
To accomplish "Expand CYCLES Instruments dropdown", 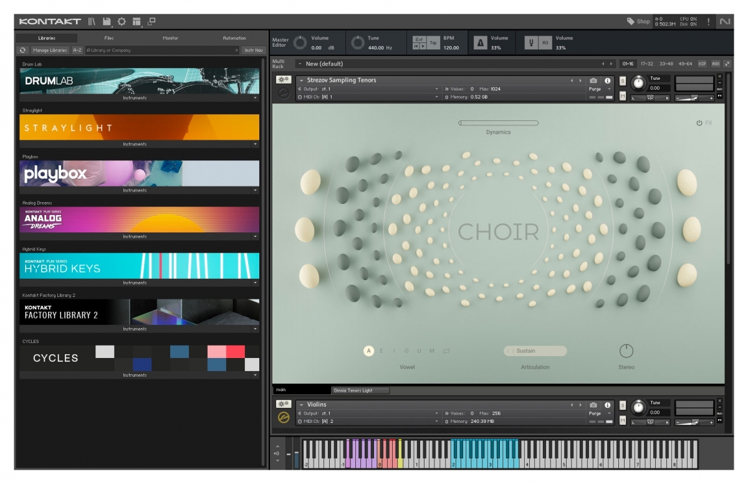I will tap(255, 375).
